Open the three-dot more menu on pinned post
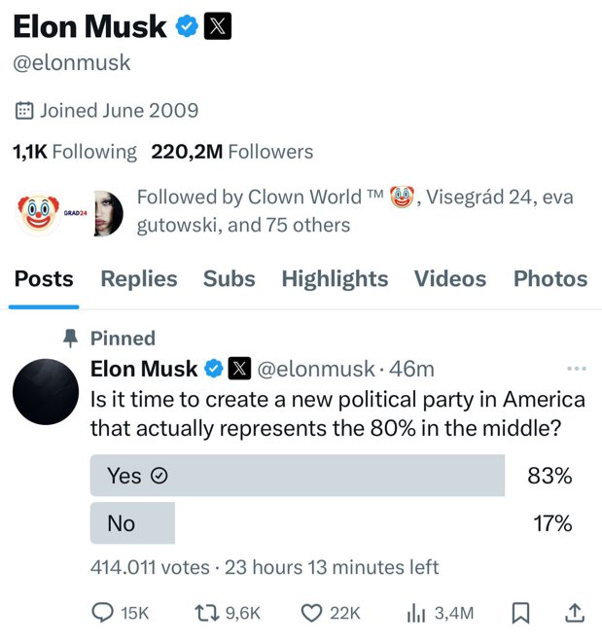Screen dimensions: 602x644 point(577,369)
